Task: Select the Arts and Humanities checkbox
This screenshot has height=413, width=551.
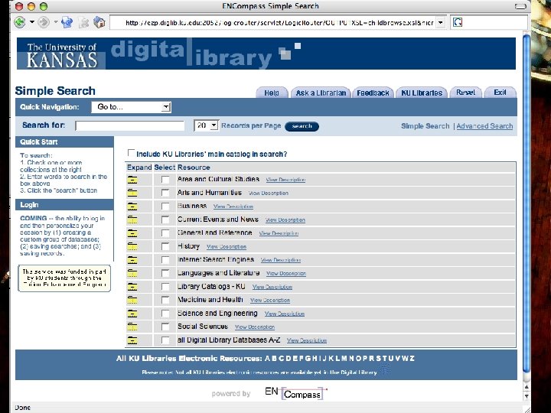Action: (x=165, y=193)
